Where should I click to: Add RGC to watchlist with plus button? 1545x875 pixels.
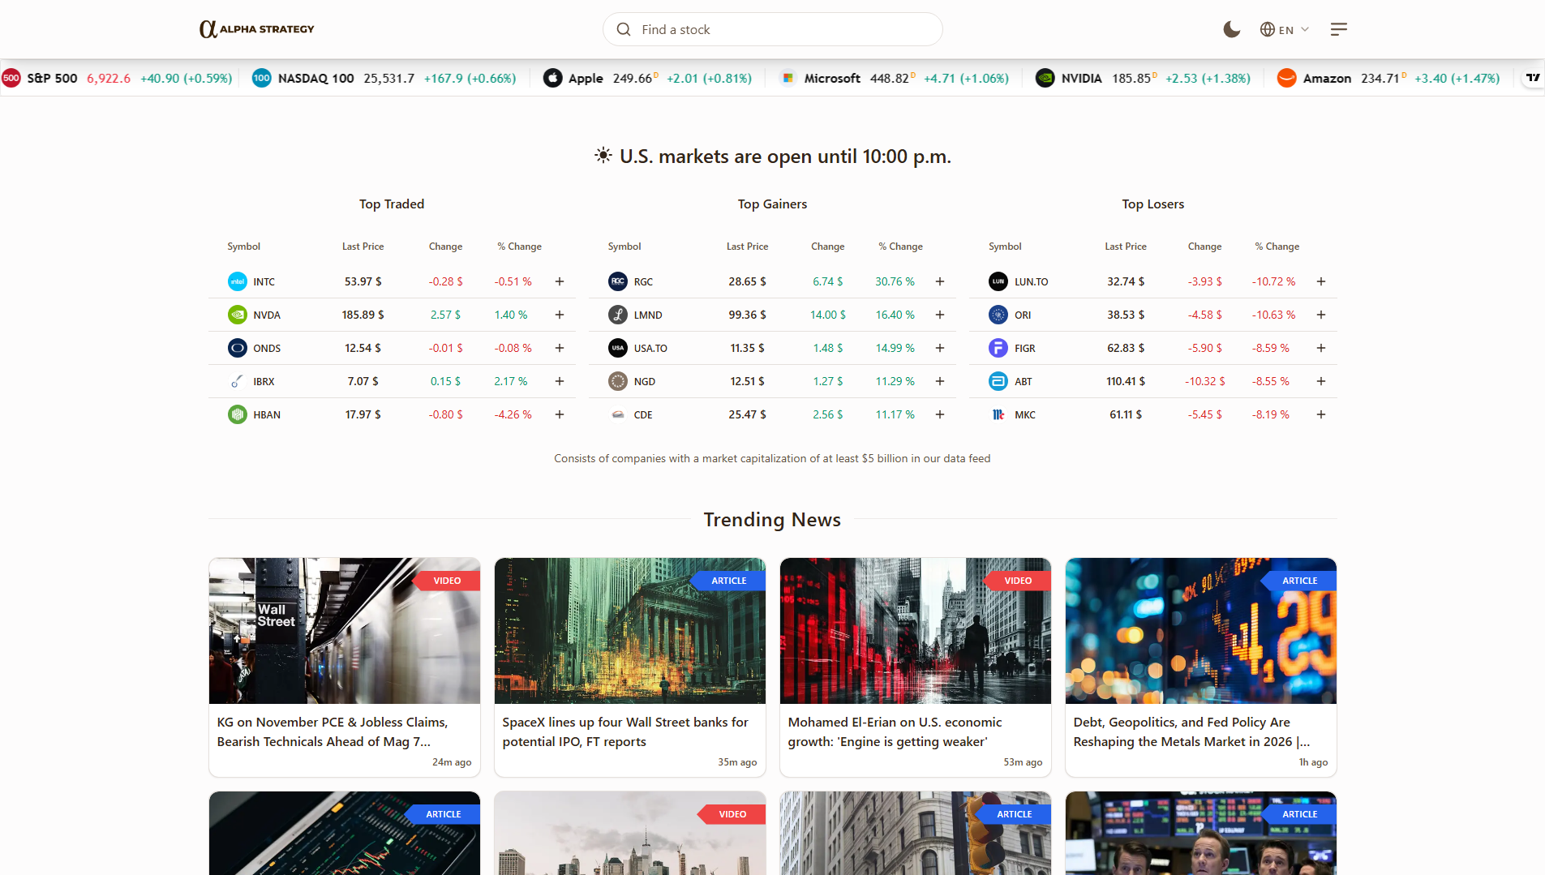(939, 281)
